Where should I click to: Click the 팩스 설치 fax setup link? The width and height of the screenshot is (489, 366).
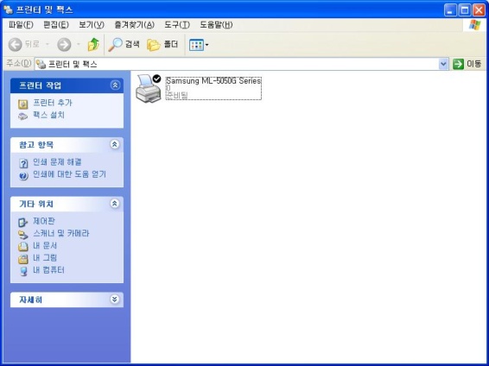click(48, 116)
